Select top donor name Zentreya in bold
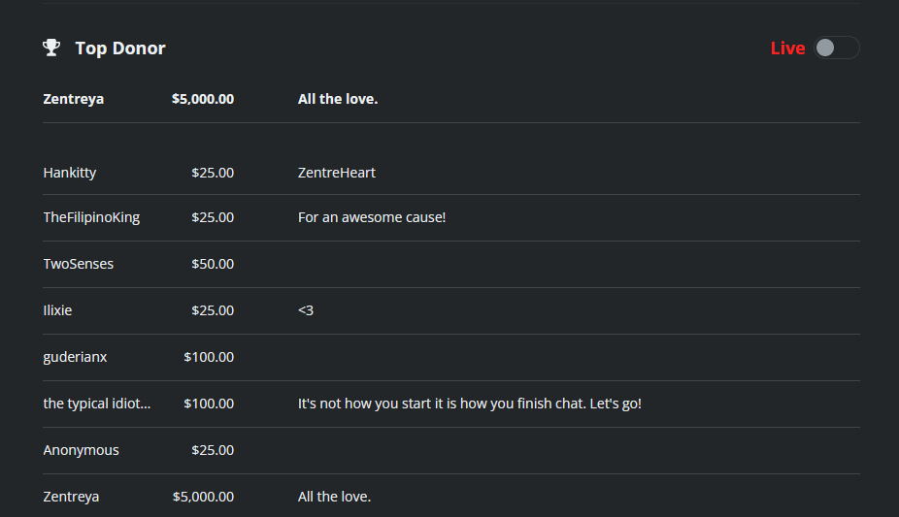 74,99
